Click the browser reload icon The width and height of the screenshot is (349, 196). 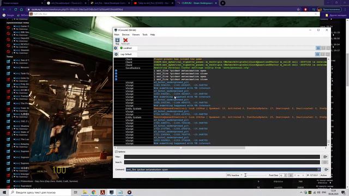pos(16,9)
